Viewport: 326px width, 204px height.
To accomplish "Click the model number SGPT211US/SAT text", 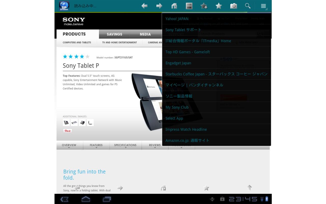I will click(124, 58).
